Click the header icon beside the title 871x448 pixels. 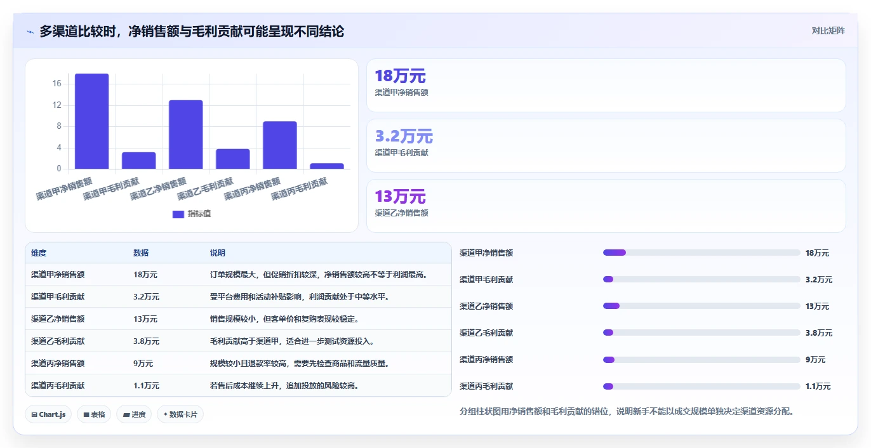pos(30,32)
